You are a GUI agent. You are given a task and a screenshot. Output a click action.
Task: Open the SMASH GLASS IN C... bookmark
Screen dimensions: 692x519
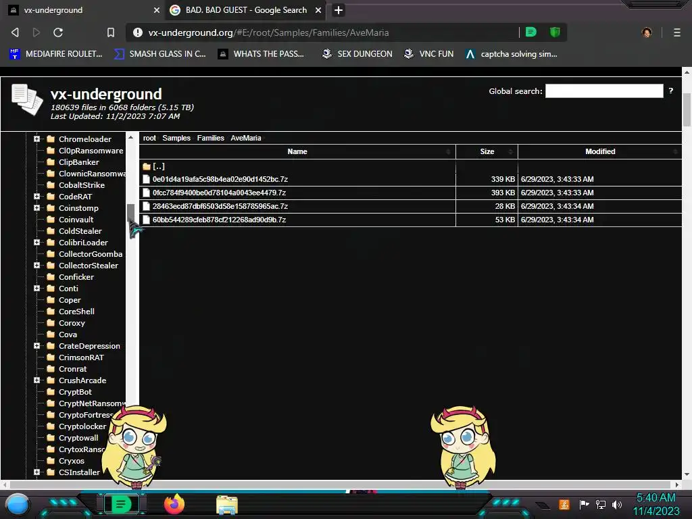[x=160, y=54]
